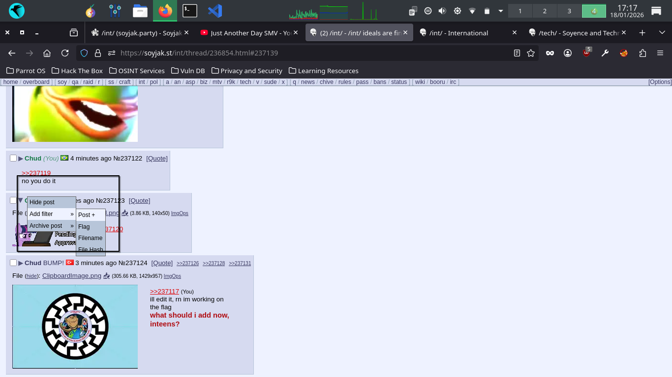This screenshot has height=377, width=672.
Task: Switch to the /tech/ - Soyence tab
Action: point(578,33)
